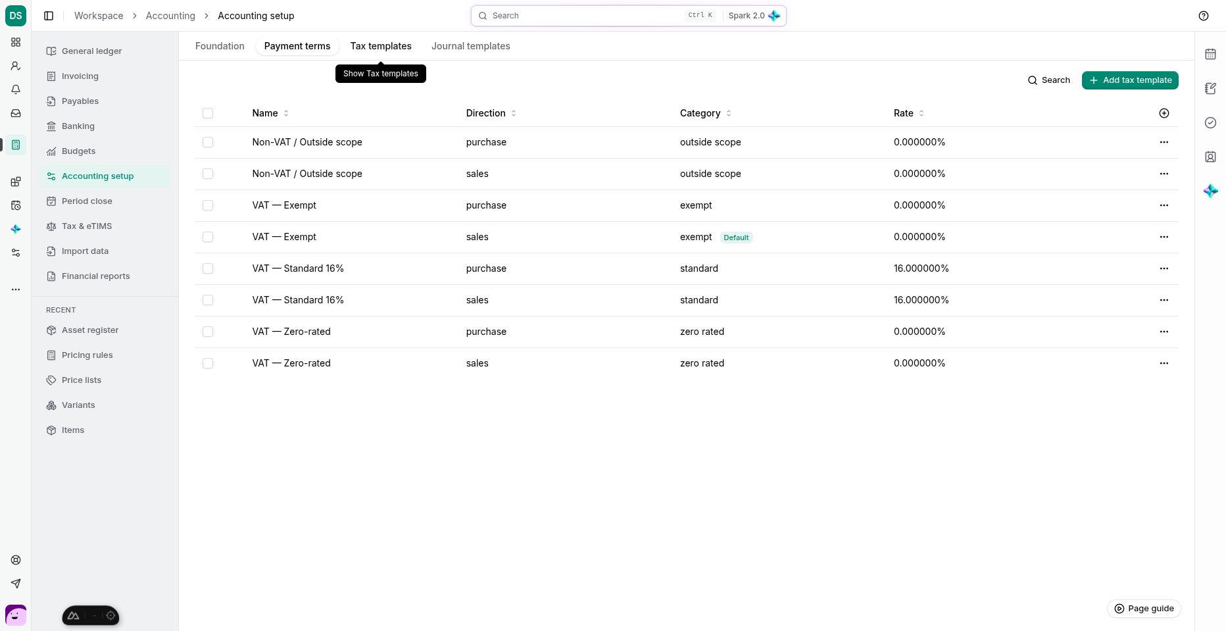Image resolution: width=1226 pixels, height=631 pixels.
Task: Open the calendar icon in right rail
Action: (x=1210, y=54)
